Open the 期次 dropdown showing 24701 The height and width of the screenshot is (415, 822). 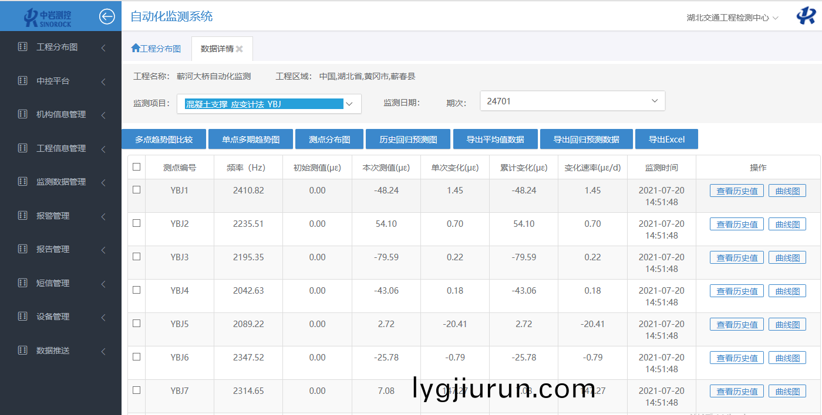coord(572,101)
